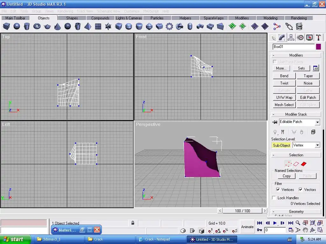Click the Box01 object name field
The height and width of the screenshot is (244, 326).
[x=293, y=47]
